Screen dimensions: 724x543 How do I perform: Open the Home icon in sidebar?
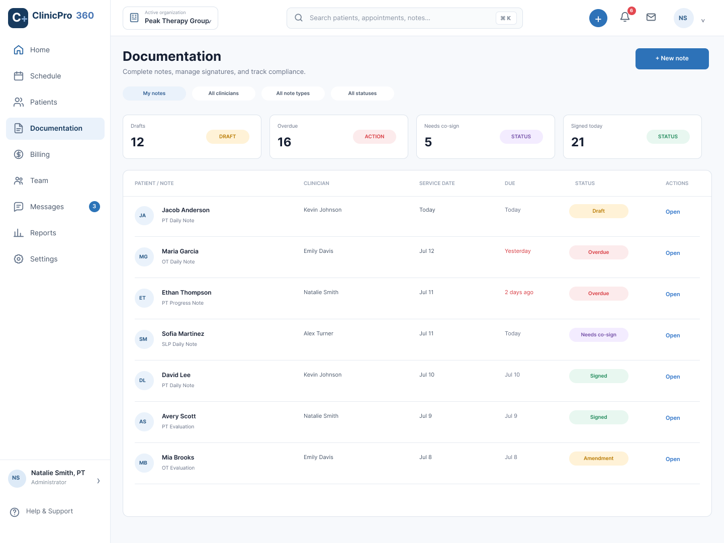[19, 50]
